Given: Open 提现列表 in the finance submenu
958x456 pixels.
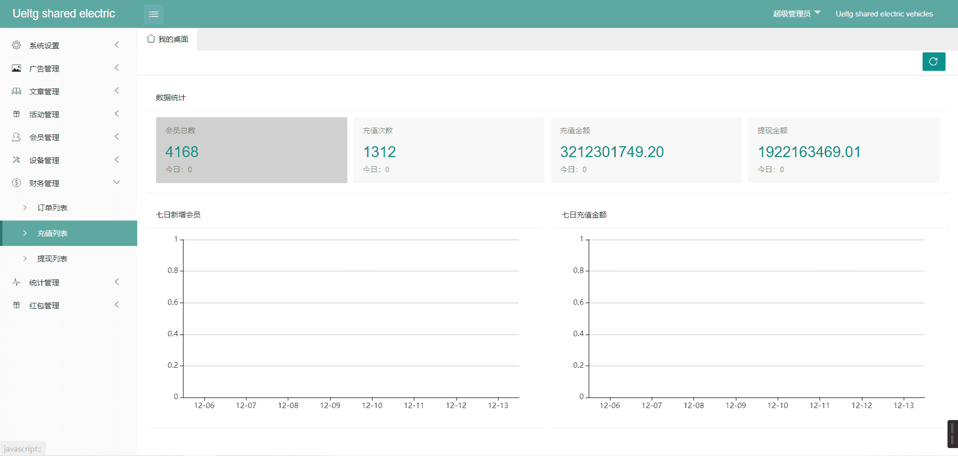Looking at the screenshot, I should [x=52, y=259].
